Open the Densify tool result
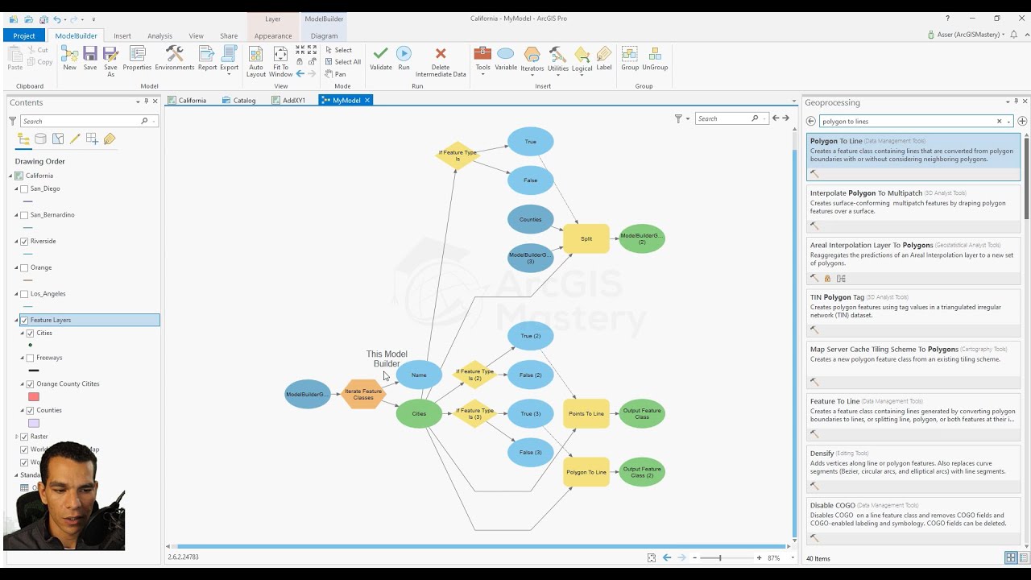 pyautogui.click(x=913, y=469)
